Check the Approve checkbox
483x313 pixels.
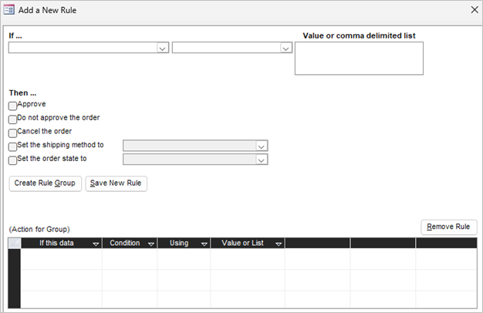pos(12,106)
